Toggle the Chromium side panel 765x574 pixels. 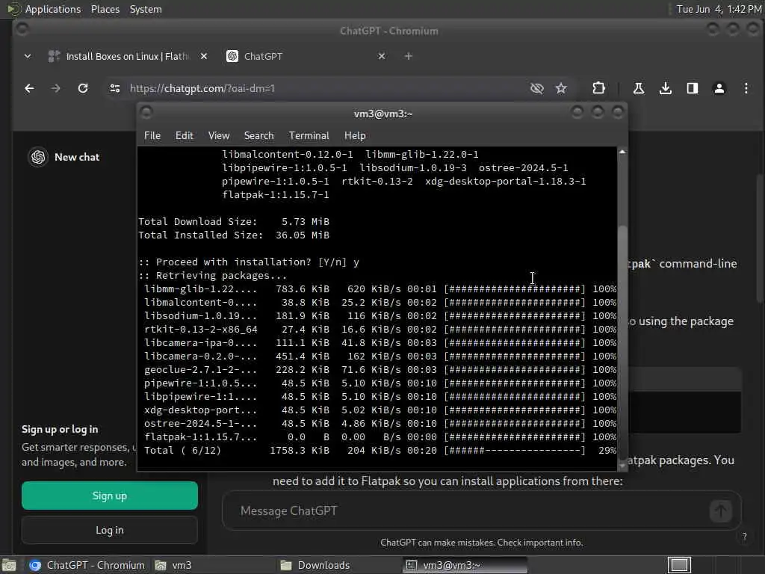(693, 88)
